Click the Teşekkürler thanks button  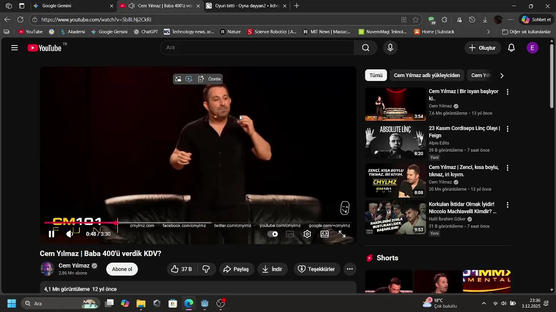tap(317, 269)
